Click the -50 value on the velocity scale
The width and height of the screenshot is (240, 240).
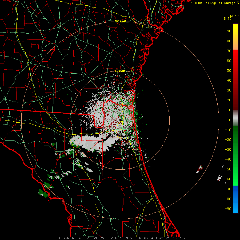[x=228, y=169]
